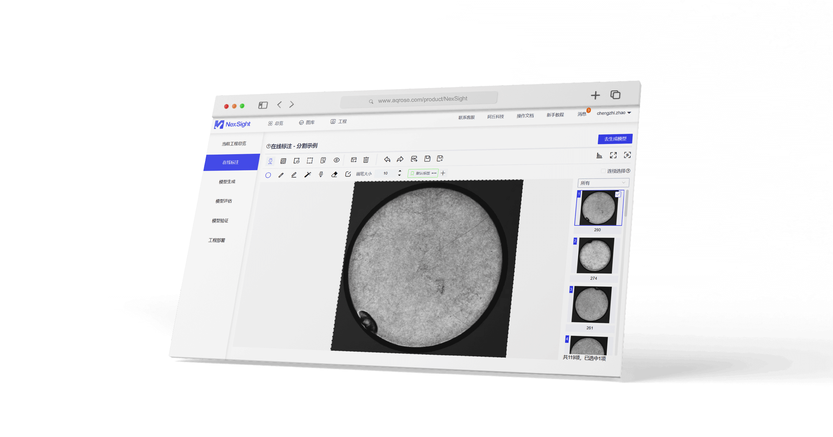Click the edit square-with-pencil icon
This screenshot has height=437, width=833.
(x=348, y=174)
